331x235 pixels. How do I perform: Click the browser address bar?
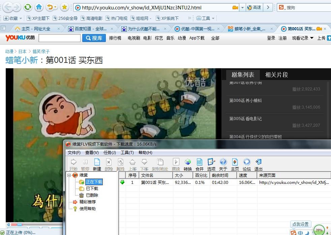click(142, 7)
